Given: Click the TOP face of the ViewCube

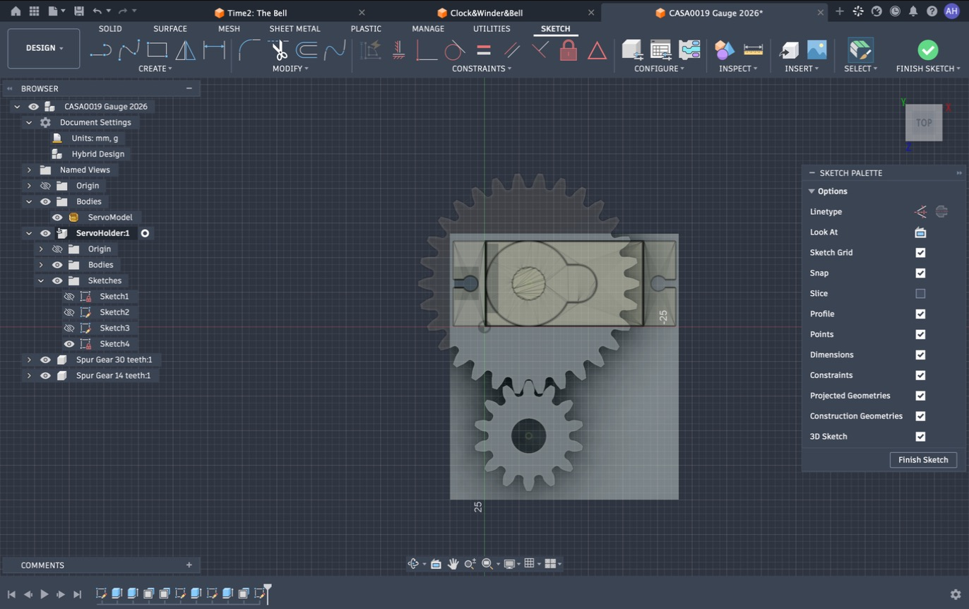Looking at the screenshot, I should [x=924, y=123].
